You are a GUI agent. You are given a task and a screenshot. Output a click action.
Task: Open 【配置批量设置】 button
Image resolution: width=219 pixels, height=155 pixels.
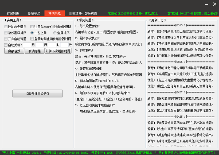(x=38, y=94)
